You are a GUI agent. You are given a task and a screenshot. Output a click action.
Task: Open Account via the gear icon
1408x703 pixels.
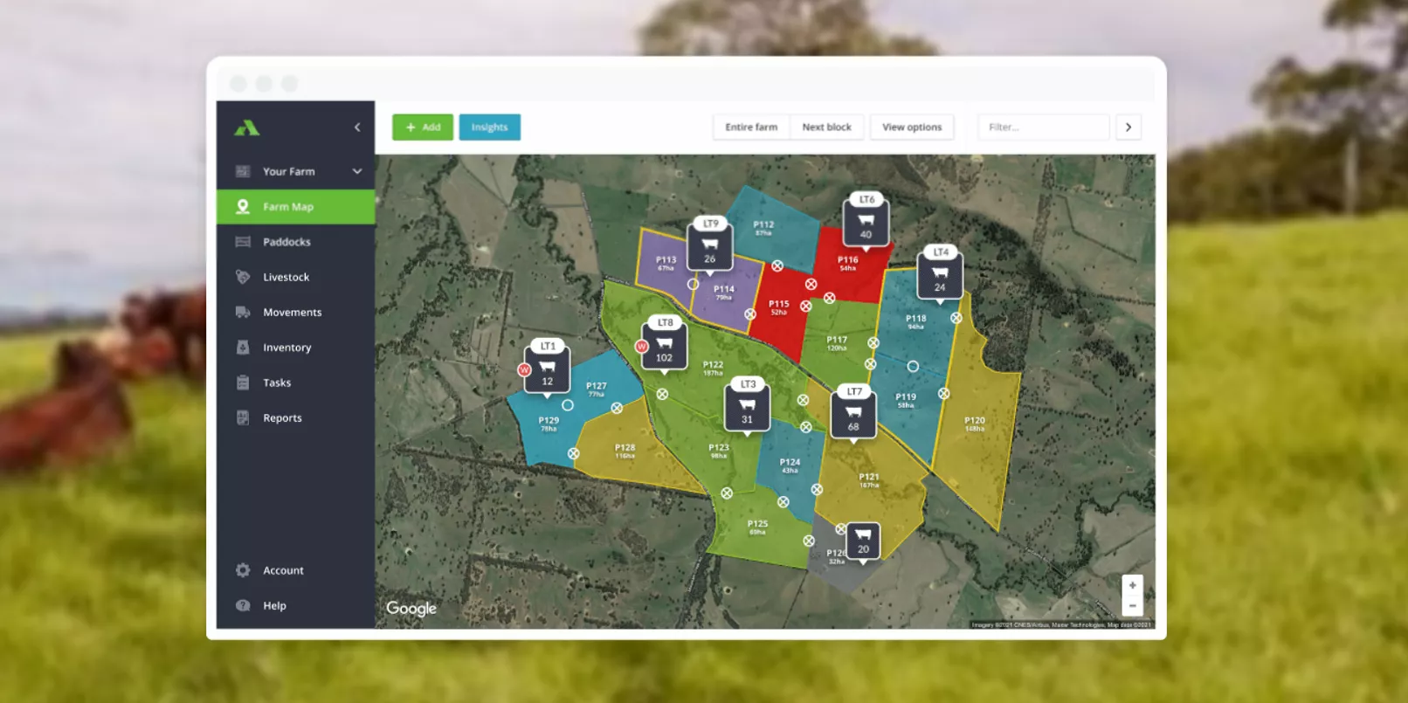pos(243,570)
